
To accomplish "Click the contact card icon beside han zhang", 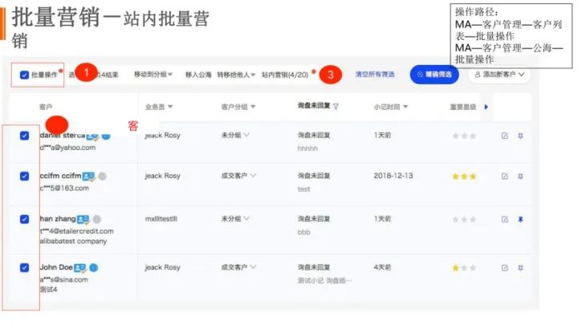I will [x=83, y=220].
